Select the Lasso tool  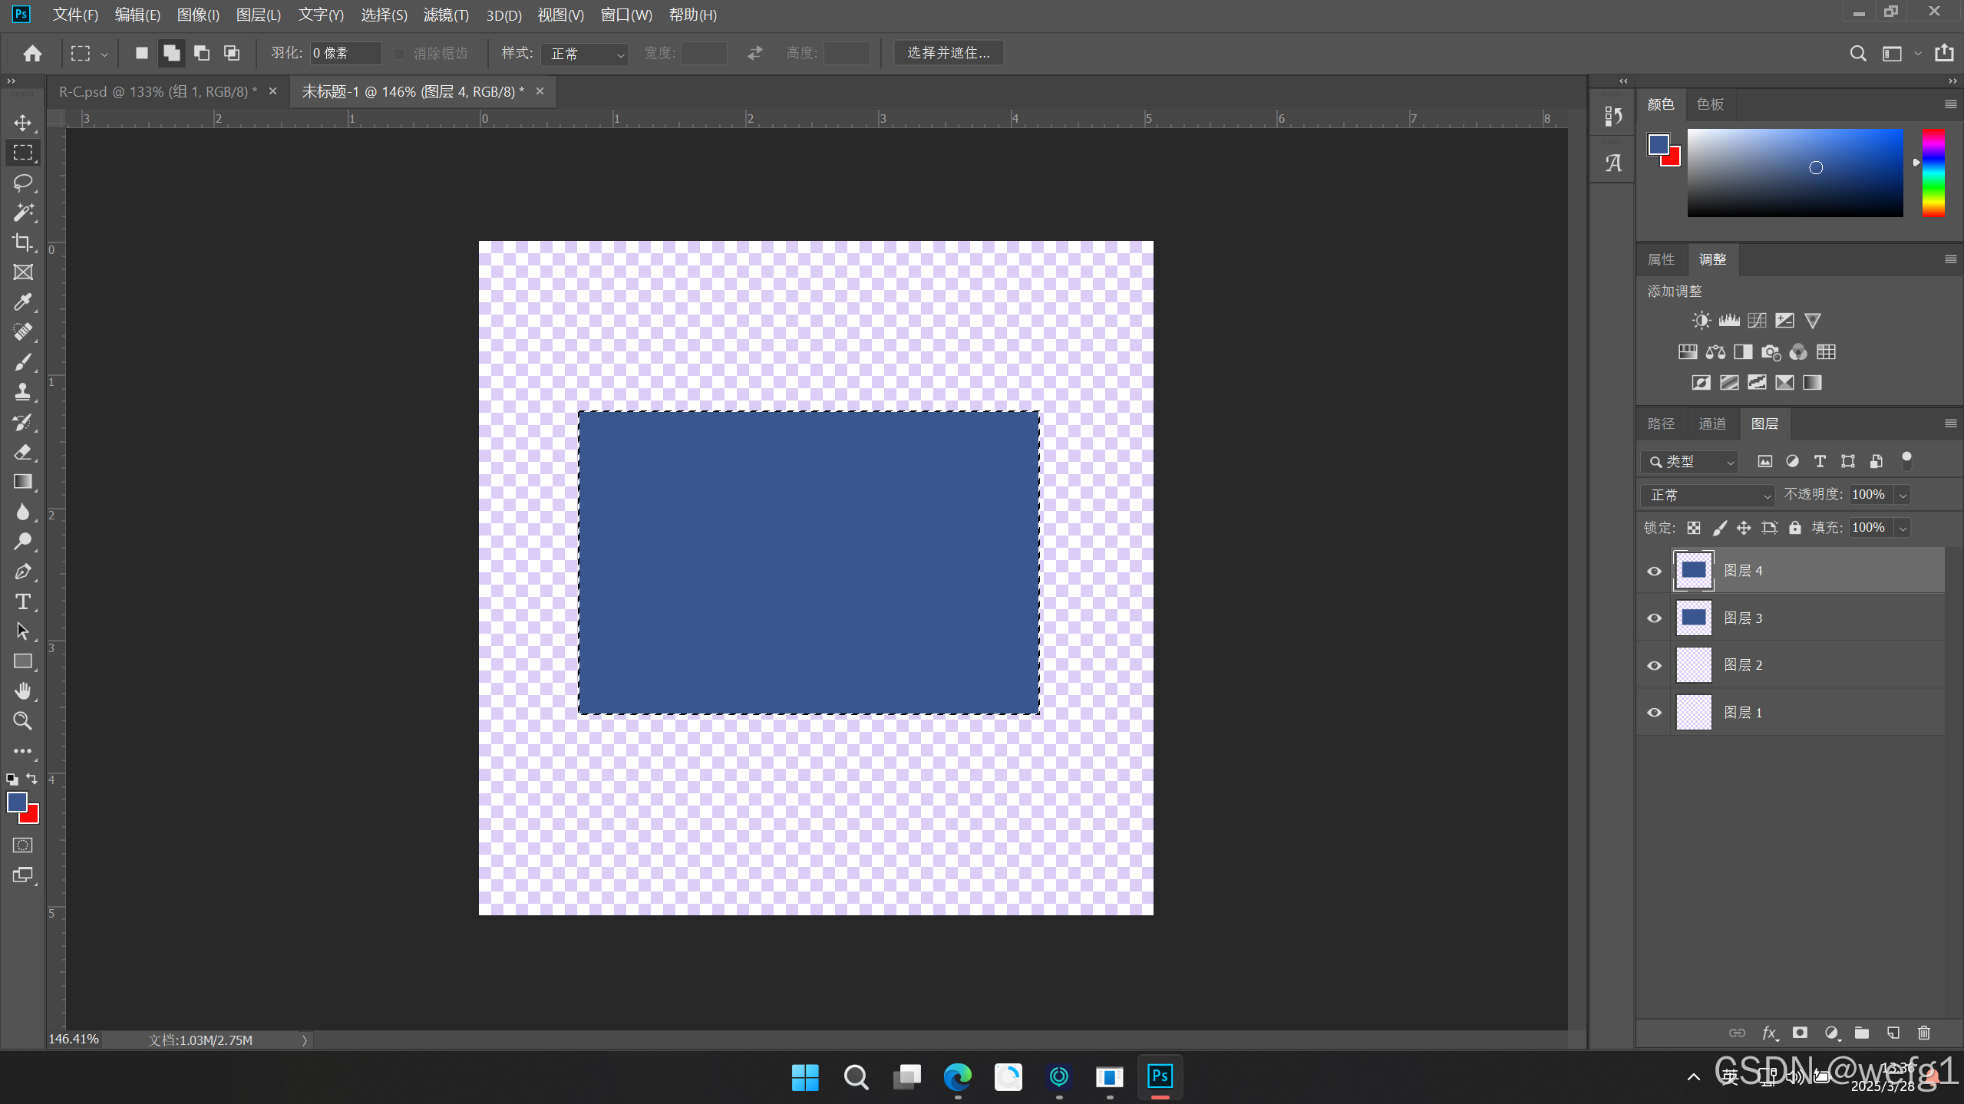pyautogui.click(x=22, y=183)
